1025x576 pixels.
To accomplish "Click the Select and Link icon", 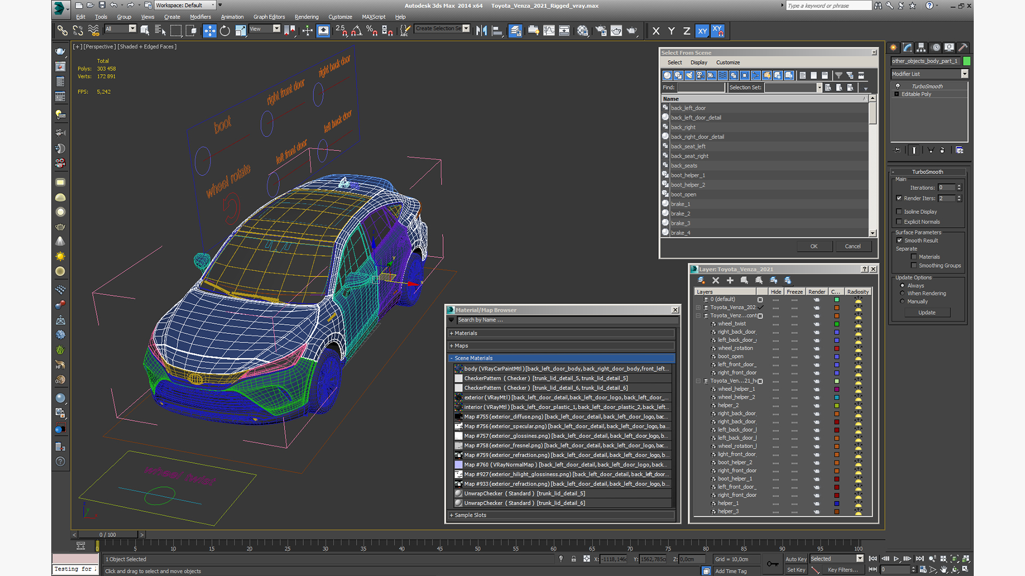I will (62, 31).
